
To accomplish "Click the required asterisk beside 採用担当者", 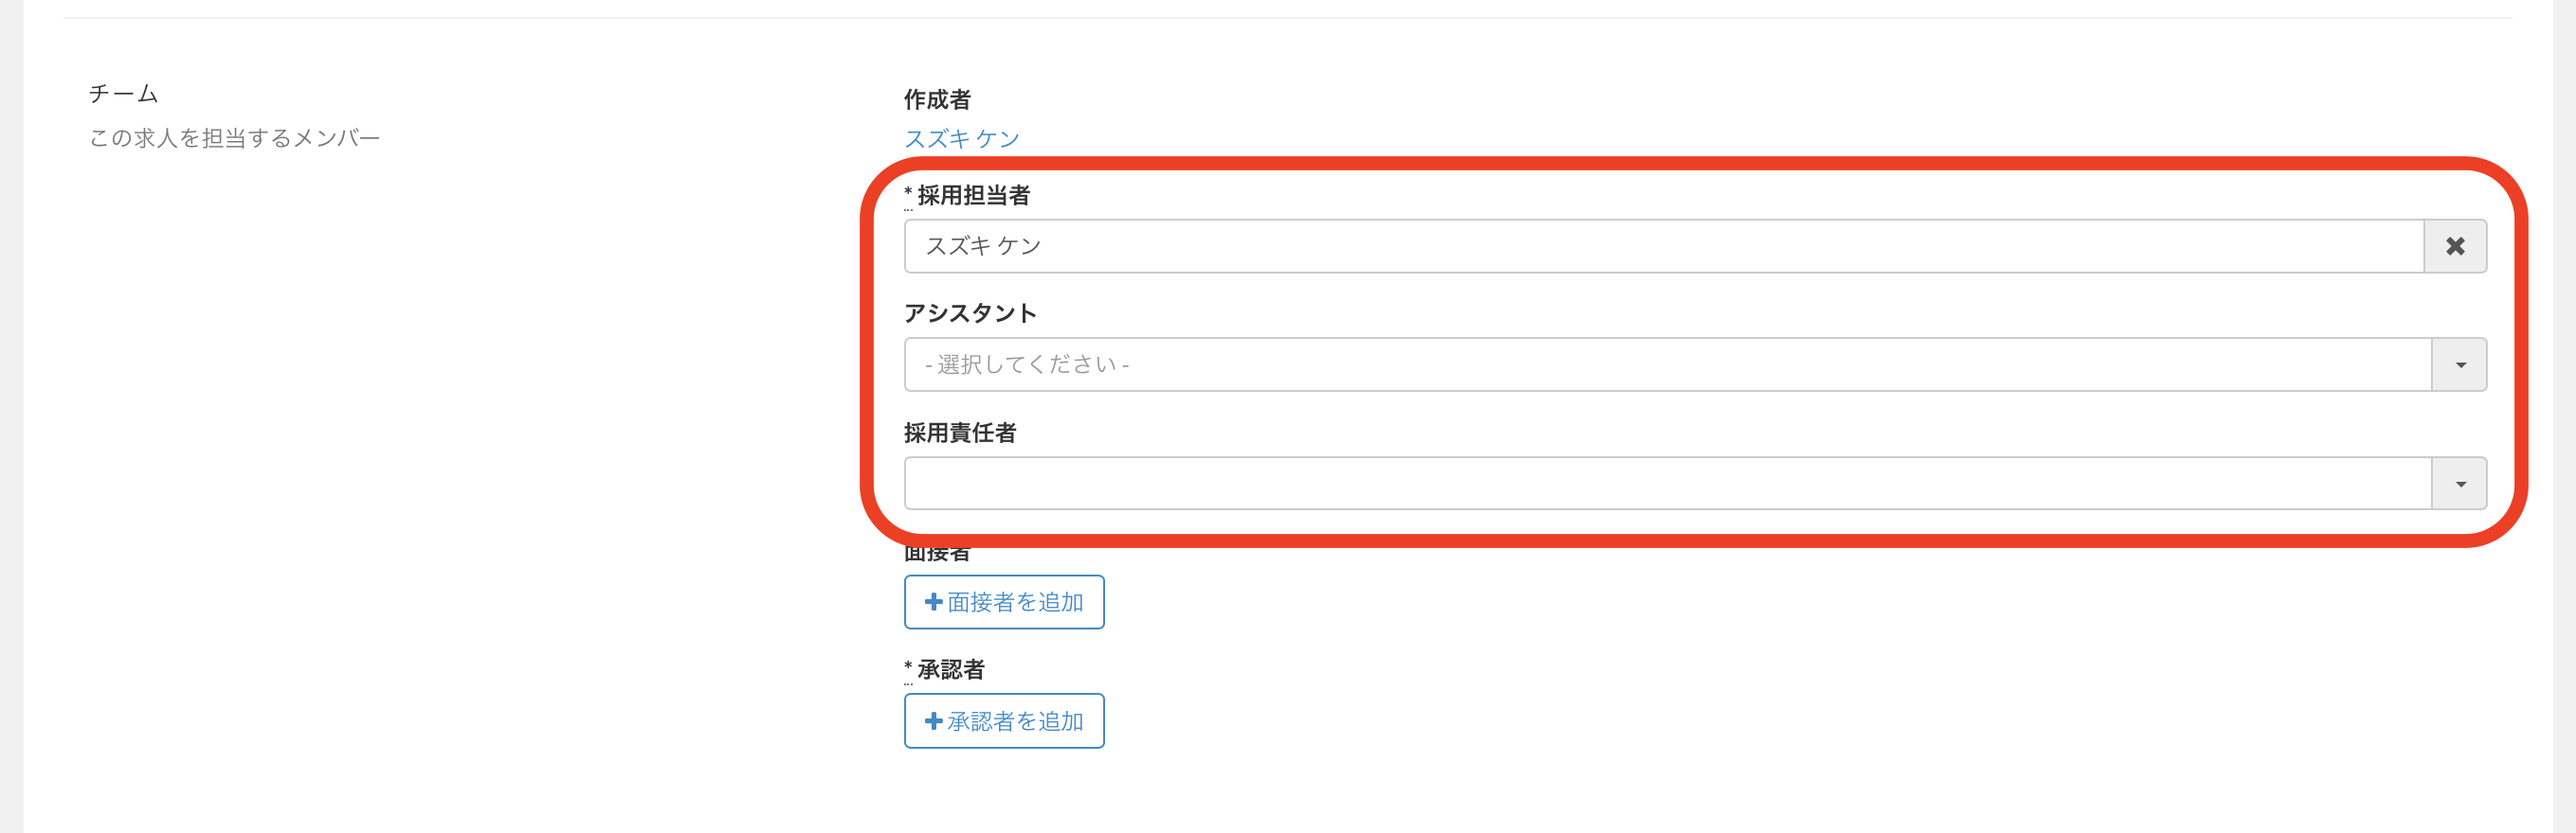I will 908,193.
